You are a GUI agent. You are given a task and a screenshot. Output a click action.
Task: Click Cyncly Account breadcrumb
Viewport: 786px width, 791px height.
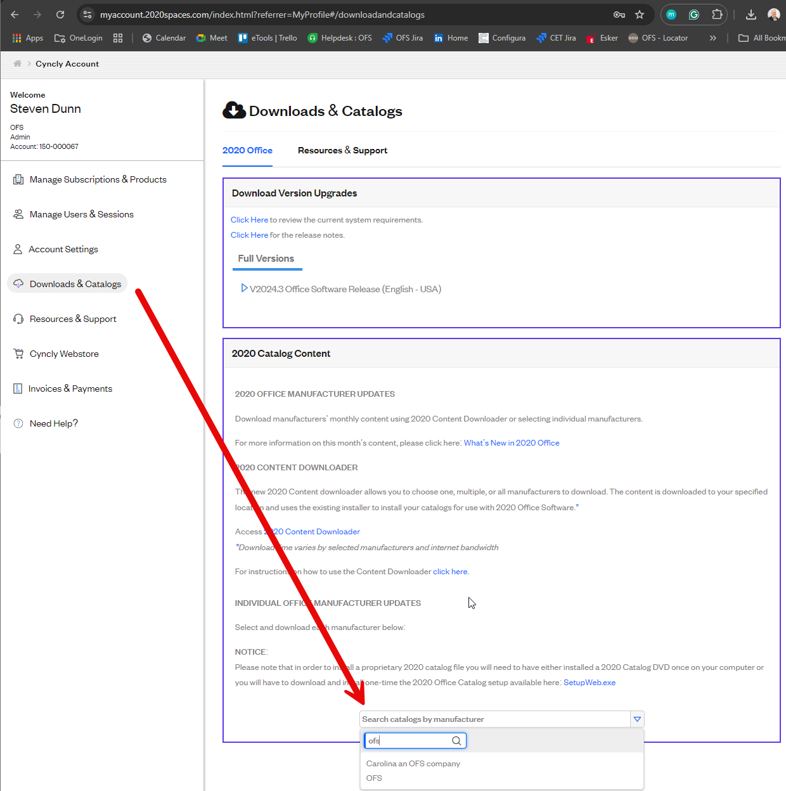(x=67, y=64)
